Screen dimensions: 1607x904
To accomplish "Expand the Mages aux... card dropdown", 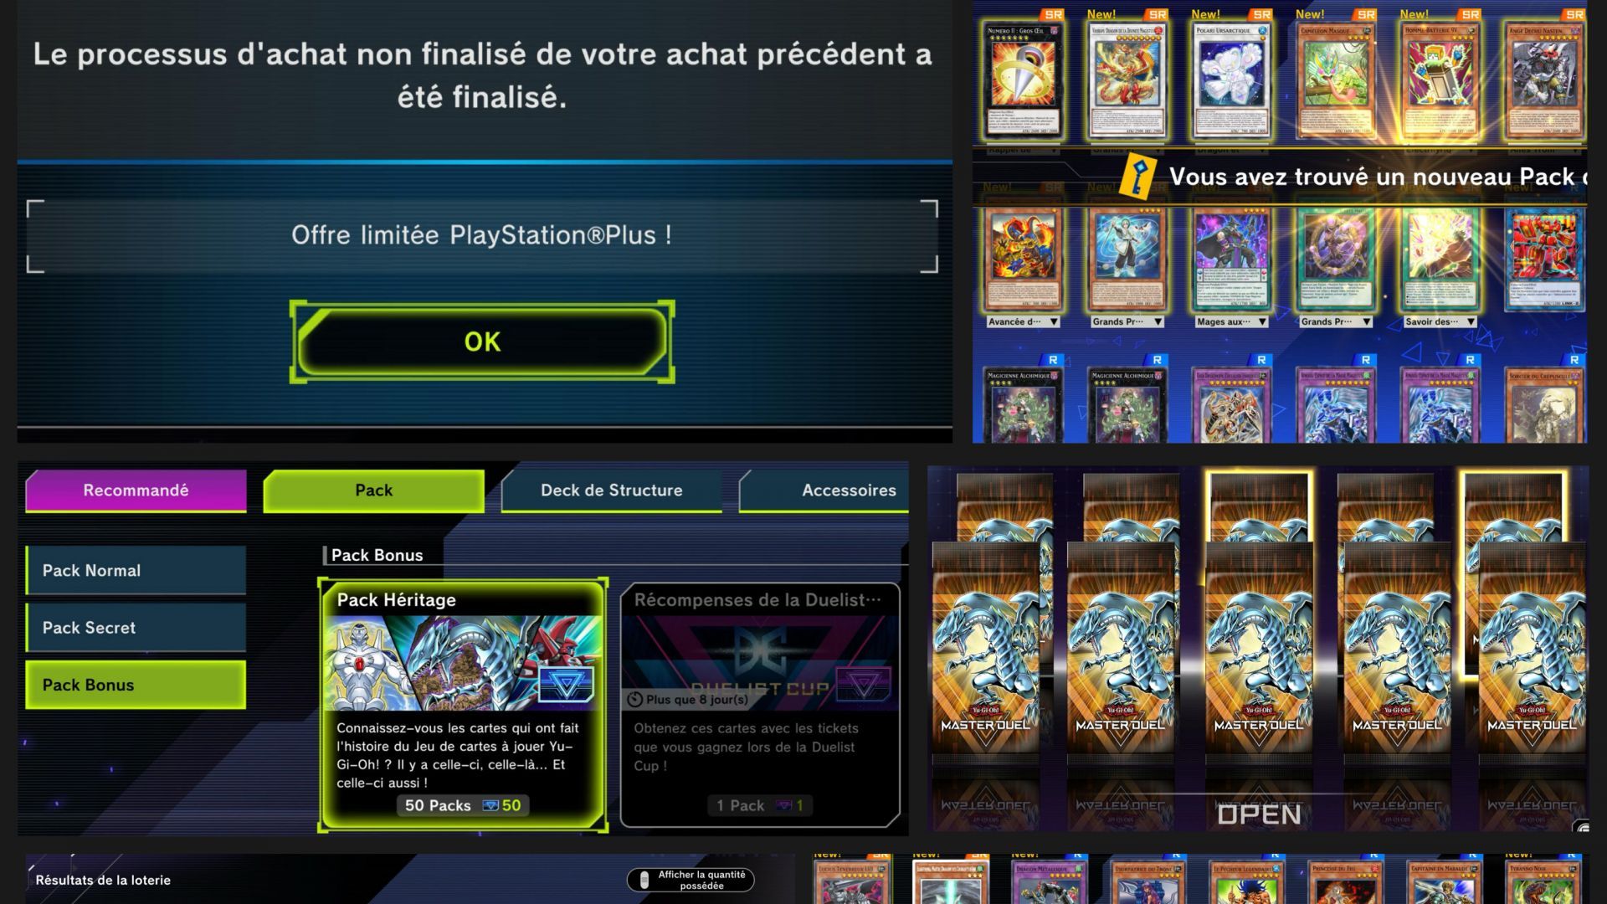I will [x=1231, y=321].
